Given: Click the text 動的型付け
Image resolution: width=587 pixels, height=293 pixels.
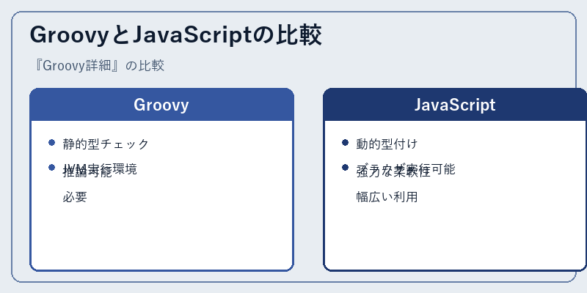Looking at the screenshot, I should tap(387, 144).
